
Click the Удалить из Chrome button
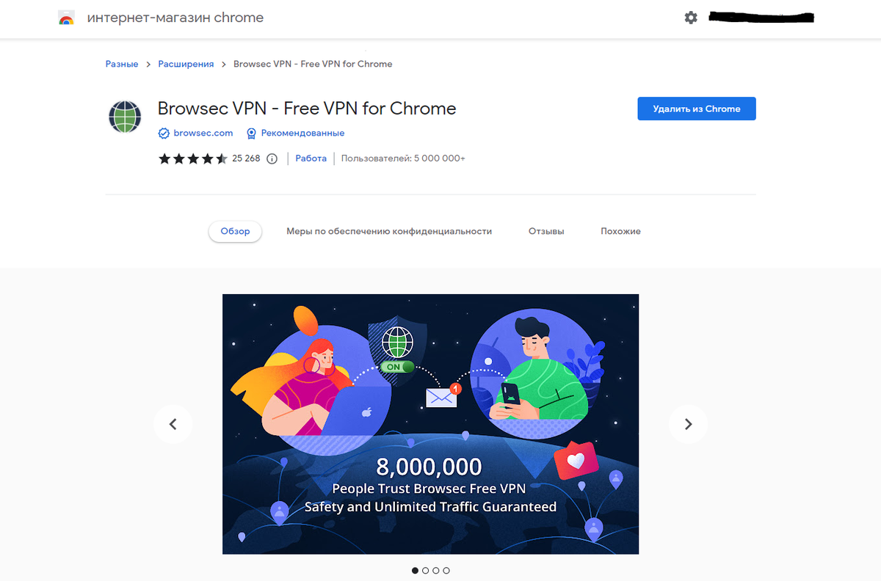coord(697,109)
